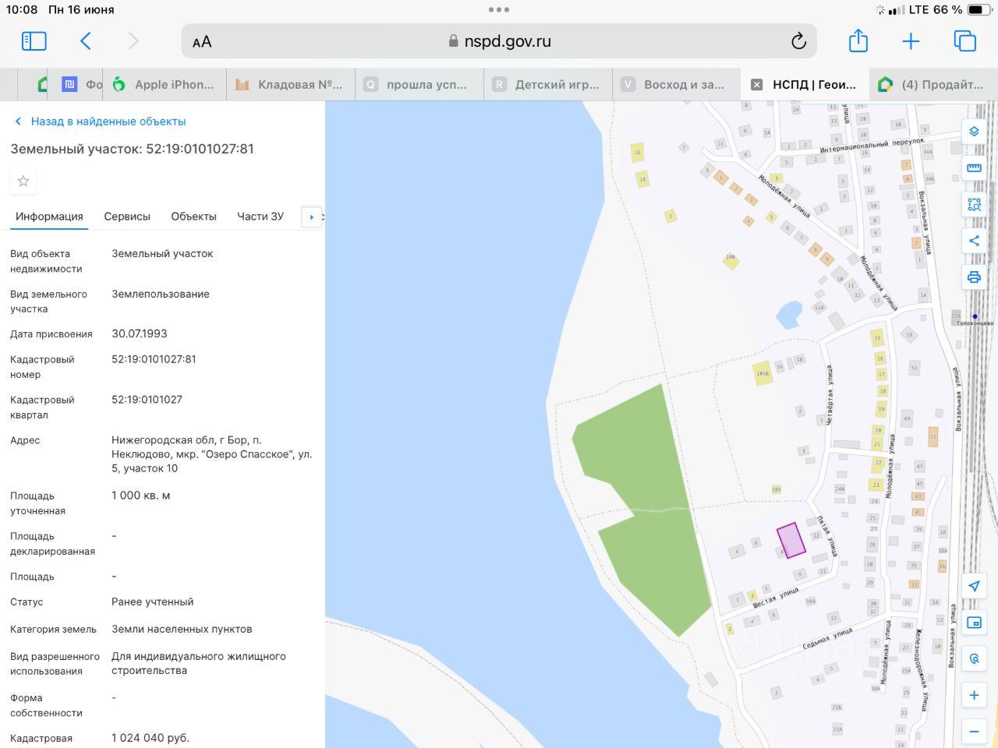Select the Сервисы tab
Image resolution: width=998 pixels, height=748 pixels.
click(127, 217)
